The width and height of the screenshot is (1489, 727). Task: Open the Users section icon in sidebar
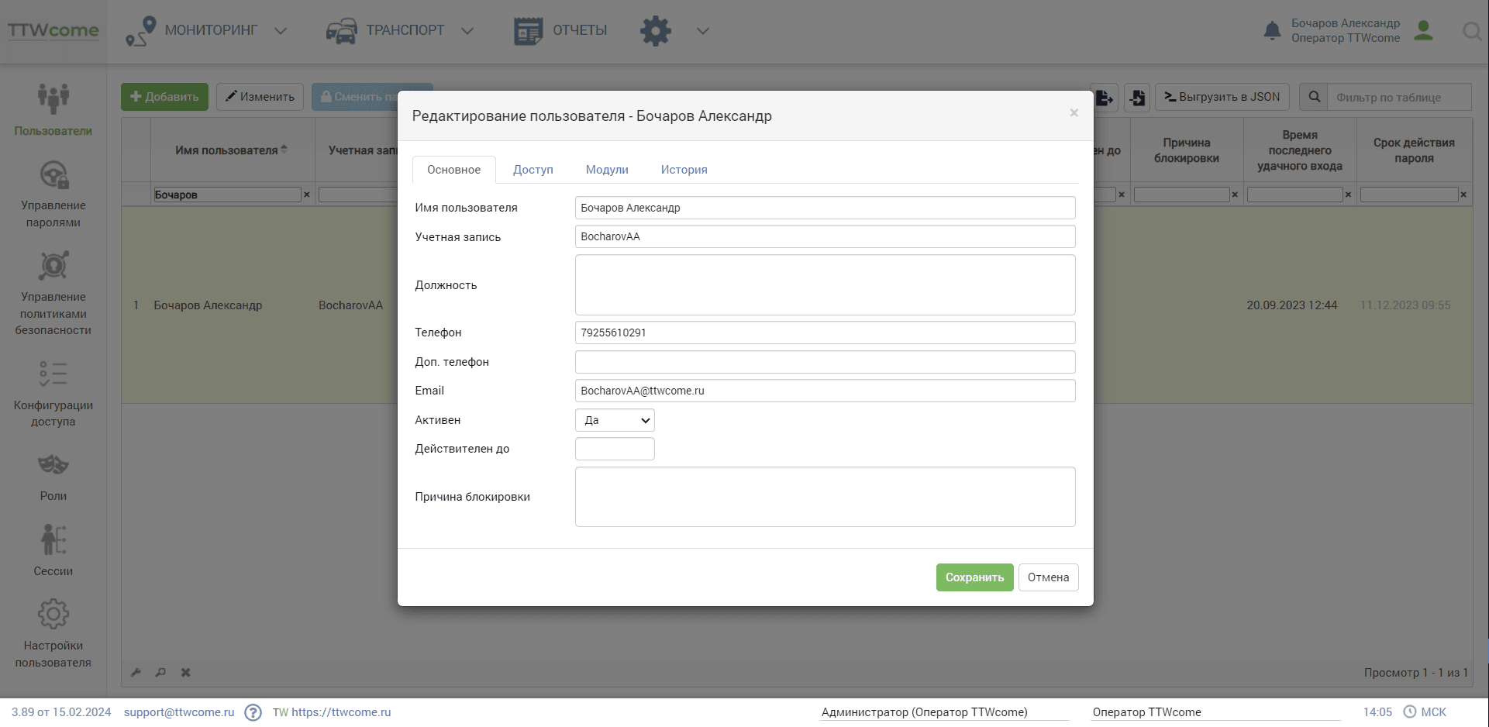click(x=53, y=98)
